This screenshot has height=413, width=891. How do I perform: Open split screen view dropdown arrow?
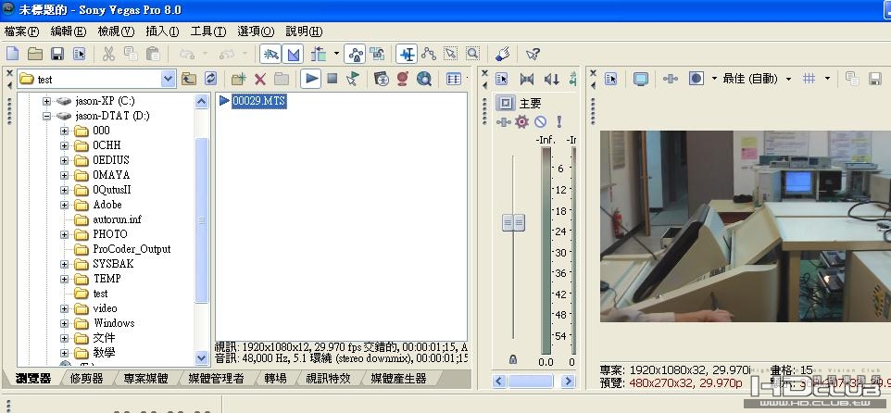point(714,79)
